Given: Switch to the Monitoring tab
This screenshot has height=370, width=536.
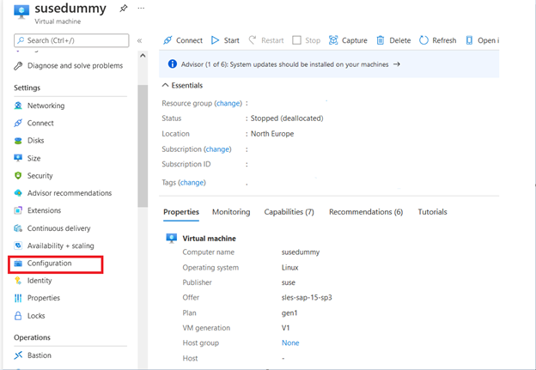Looking at the screenshot, I should click(x=231, y=212).
